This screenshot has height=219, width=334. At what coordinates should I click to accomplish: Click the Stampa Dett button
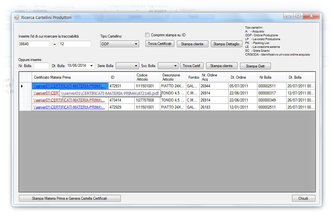tap(255, 66)
